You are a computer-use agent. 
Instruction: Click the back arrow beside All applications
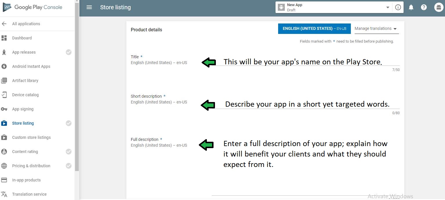(4, 24)
